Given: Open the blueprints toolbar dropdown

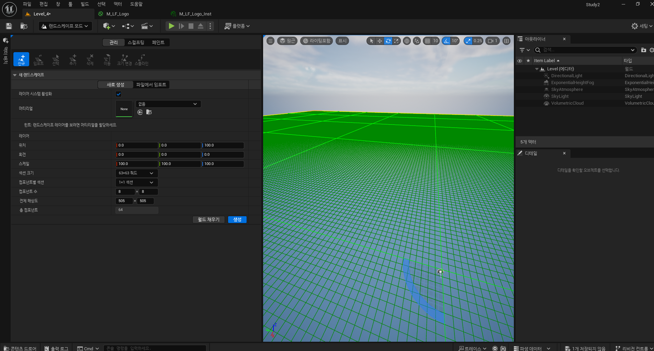Looking at the screenshot, I should pyautogui.click(x=128, y=26).
